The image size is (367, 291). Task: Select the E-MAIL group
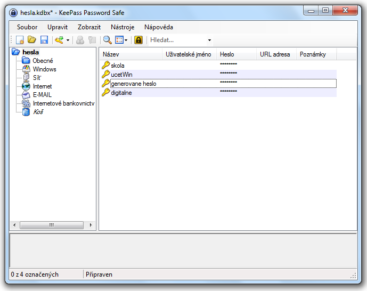(42, 95)
